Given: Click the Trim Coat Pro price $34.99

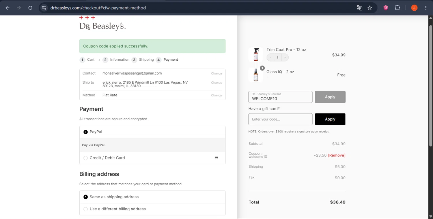Looking at the screenshot, I should coord(339,55).
